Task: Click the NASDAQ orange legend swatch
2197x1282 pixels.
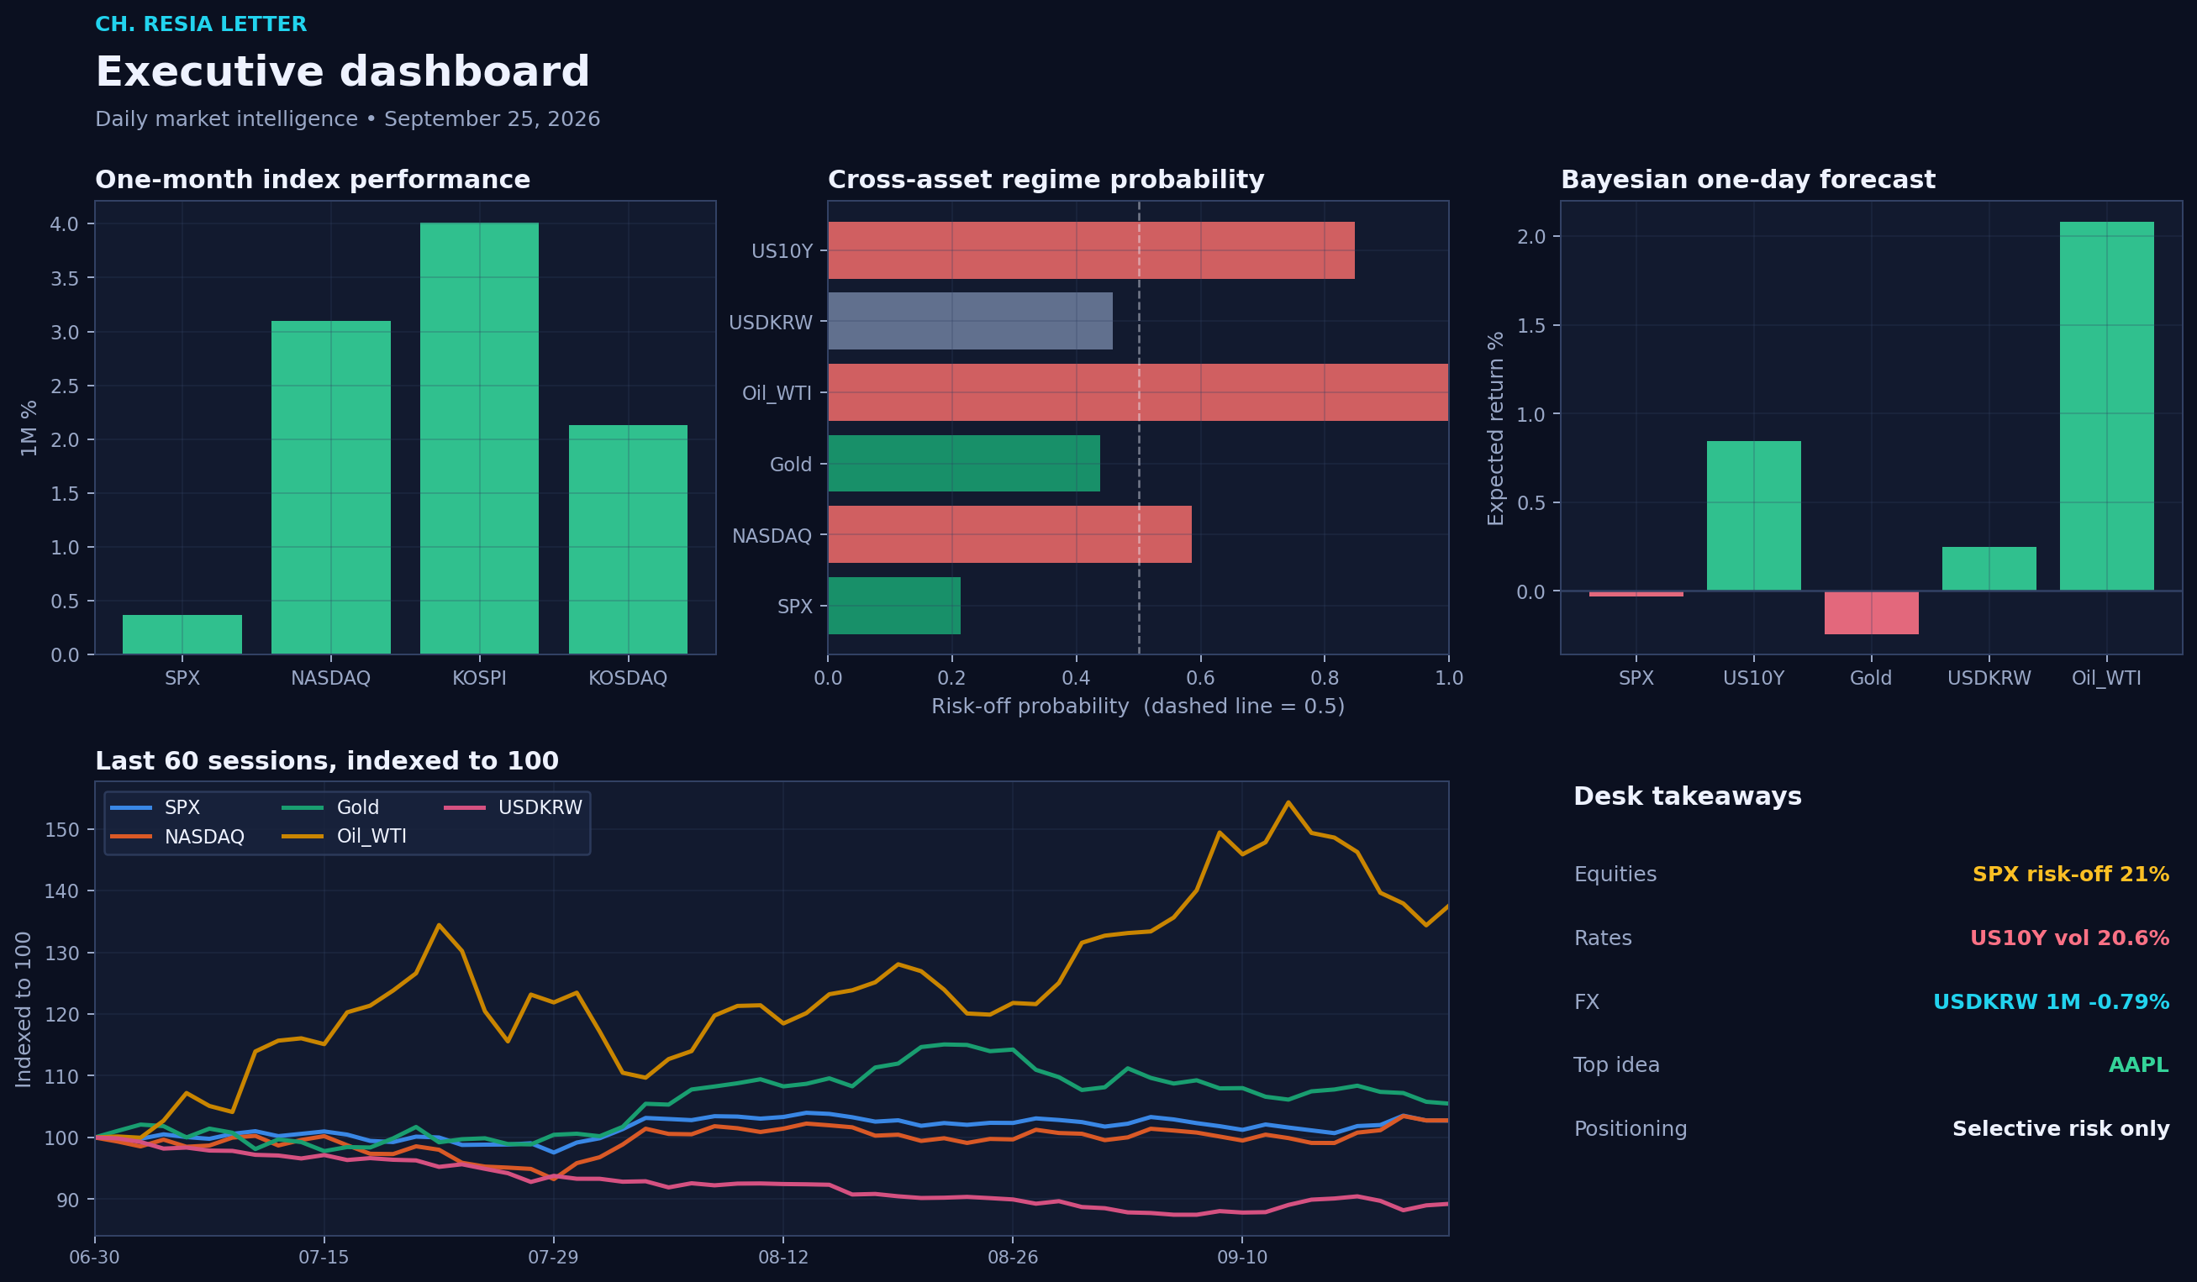Action: (131, 837)
